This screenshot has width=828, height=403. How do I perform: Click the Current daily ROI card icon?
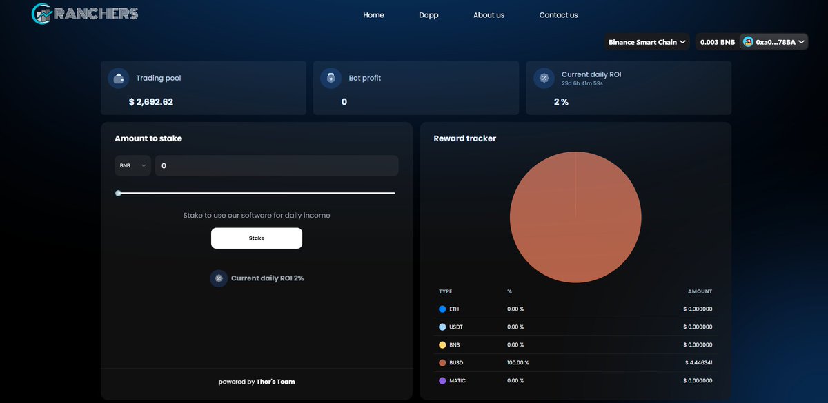point(544,79)
